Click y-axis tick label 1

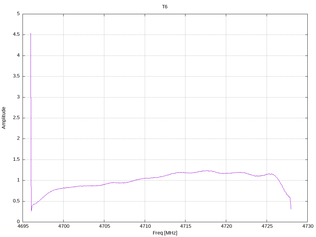(x=18, y=180)
